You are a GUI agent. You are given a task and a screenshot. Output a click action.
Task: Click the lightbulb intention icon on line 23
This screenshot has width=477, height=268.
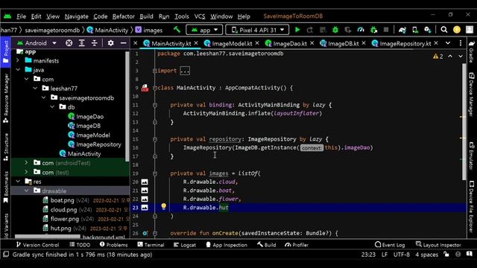tap(164, 207)
